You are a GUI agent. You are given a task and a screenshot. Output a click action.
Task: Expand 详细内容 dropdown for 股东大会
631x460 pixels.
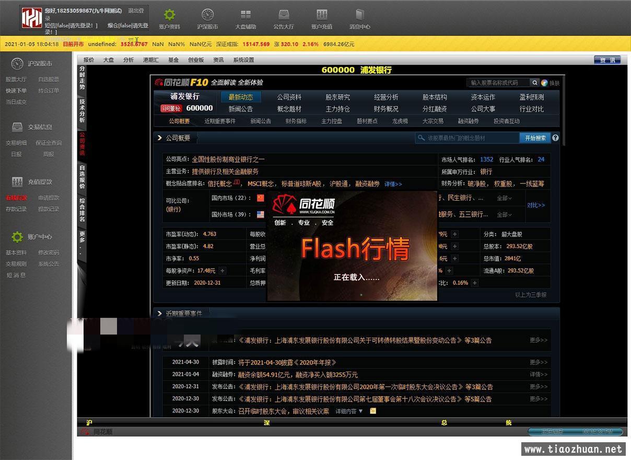349,411
